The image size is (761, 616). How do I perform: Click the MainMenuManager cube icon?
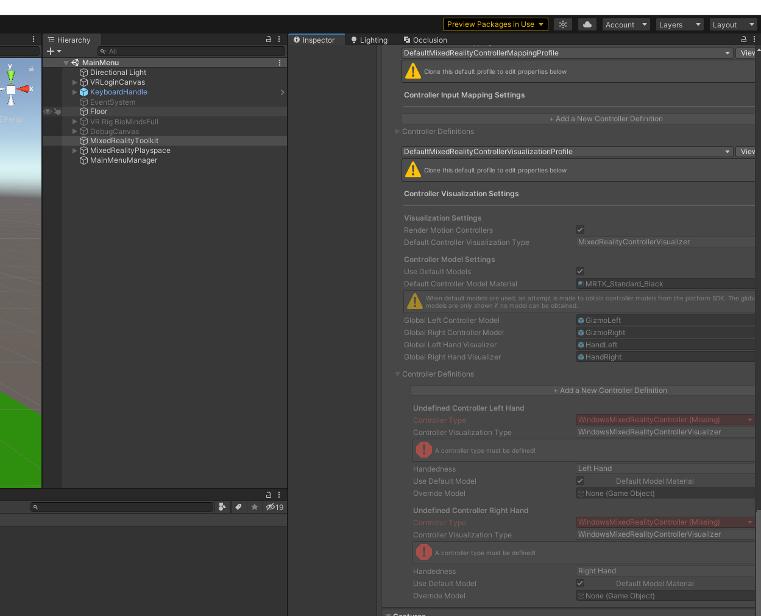[x=84, y=160]
